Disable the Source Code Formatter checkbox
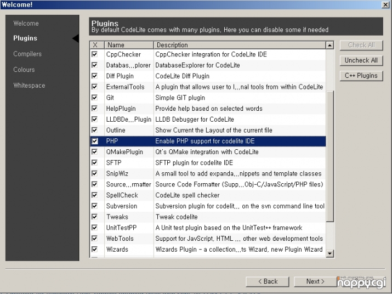This screenshot has width=392, height=294. 94,184
